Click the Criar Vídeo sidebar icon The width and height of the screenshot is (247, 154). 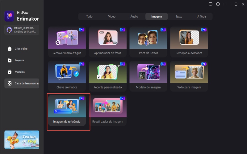click(x=10, y=49)
